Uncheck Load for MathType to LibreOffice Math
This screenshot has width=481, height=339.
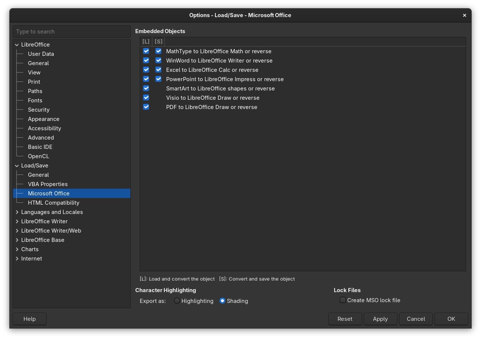click(146, 51)
